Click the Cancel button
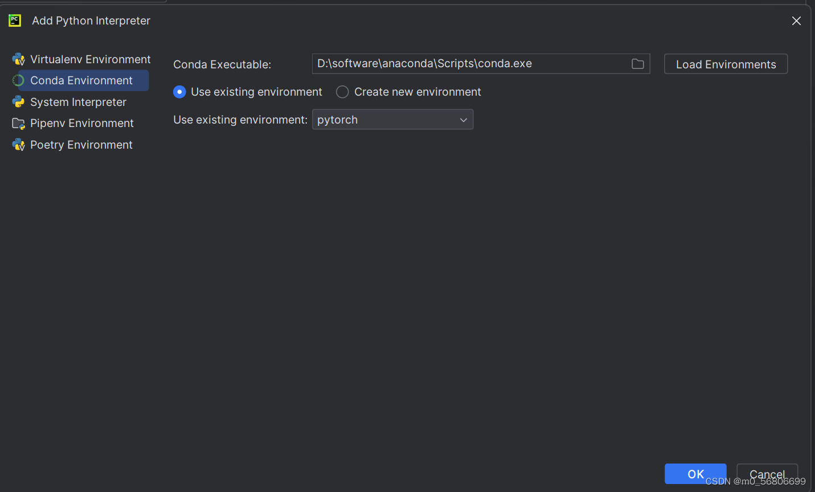 [x=767, y=474]
